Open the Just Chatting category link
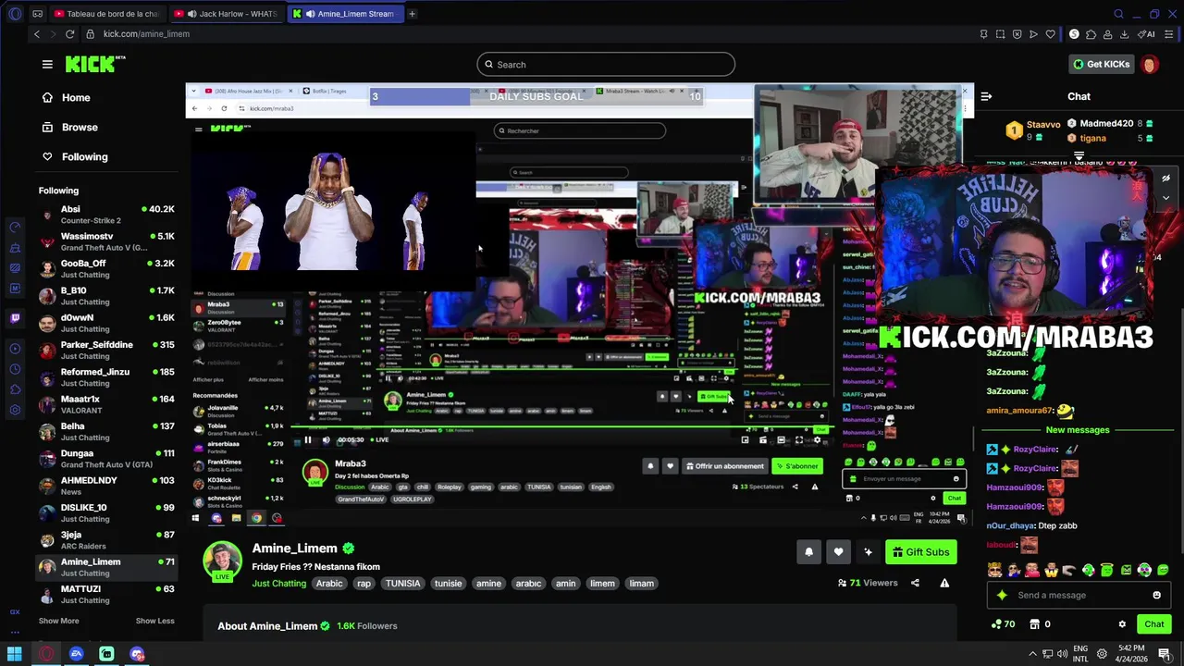The height and width of the screenshot is (666, 1184). tap(279, 584)
